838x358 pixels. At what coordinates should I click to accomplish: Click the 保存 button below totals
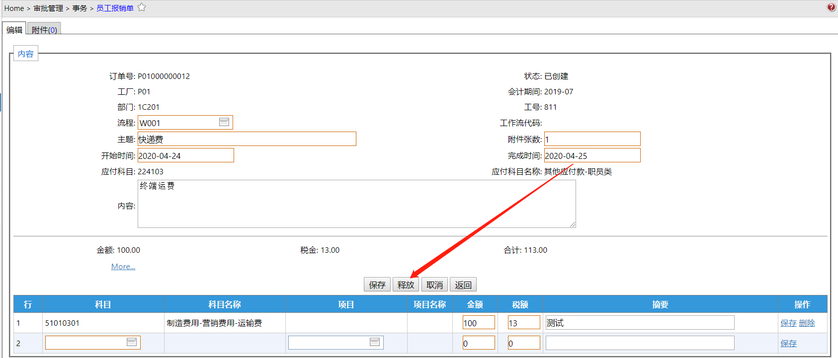377,285
